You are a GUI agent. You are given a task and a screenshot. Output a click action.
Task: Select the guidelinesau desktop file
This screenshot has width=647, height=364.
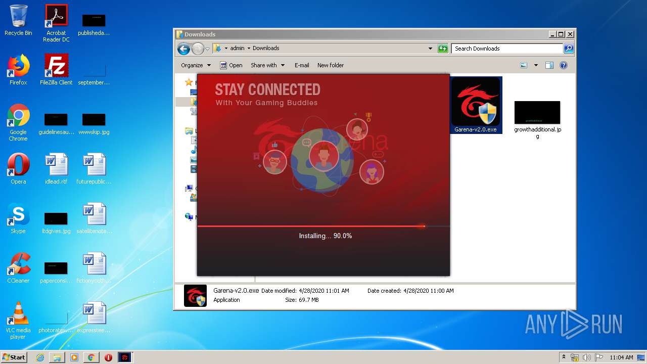[x=56, y=124]
